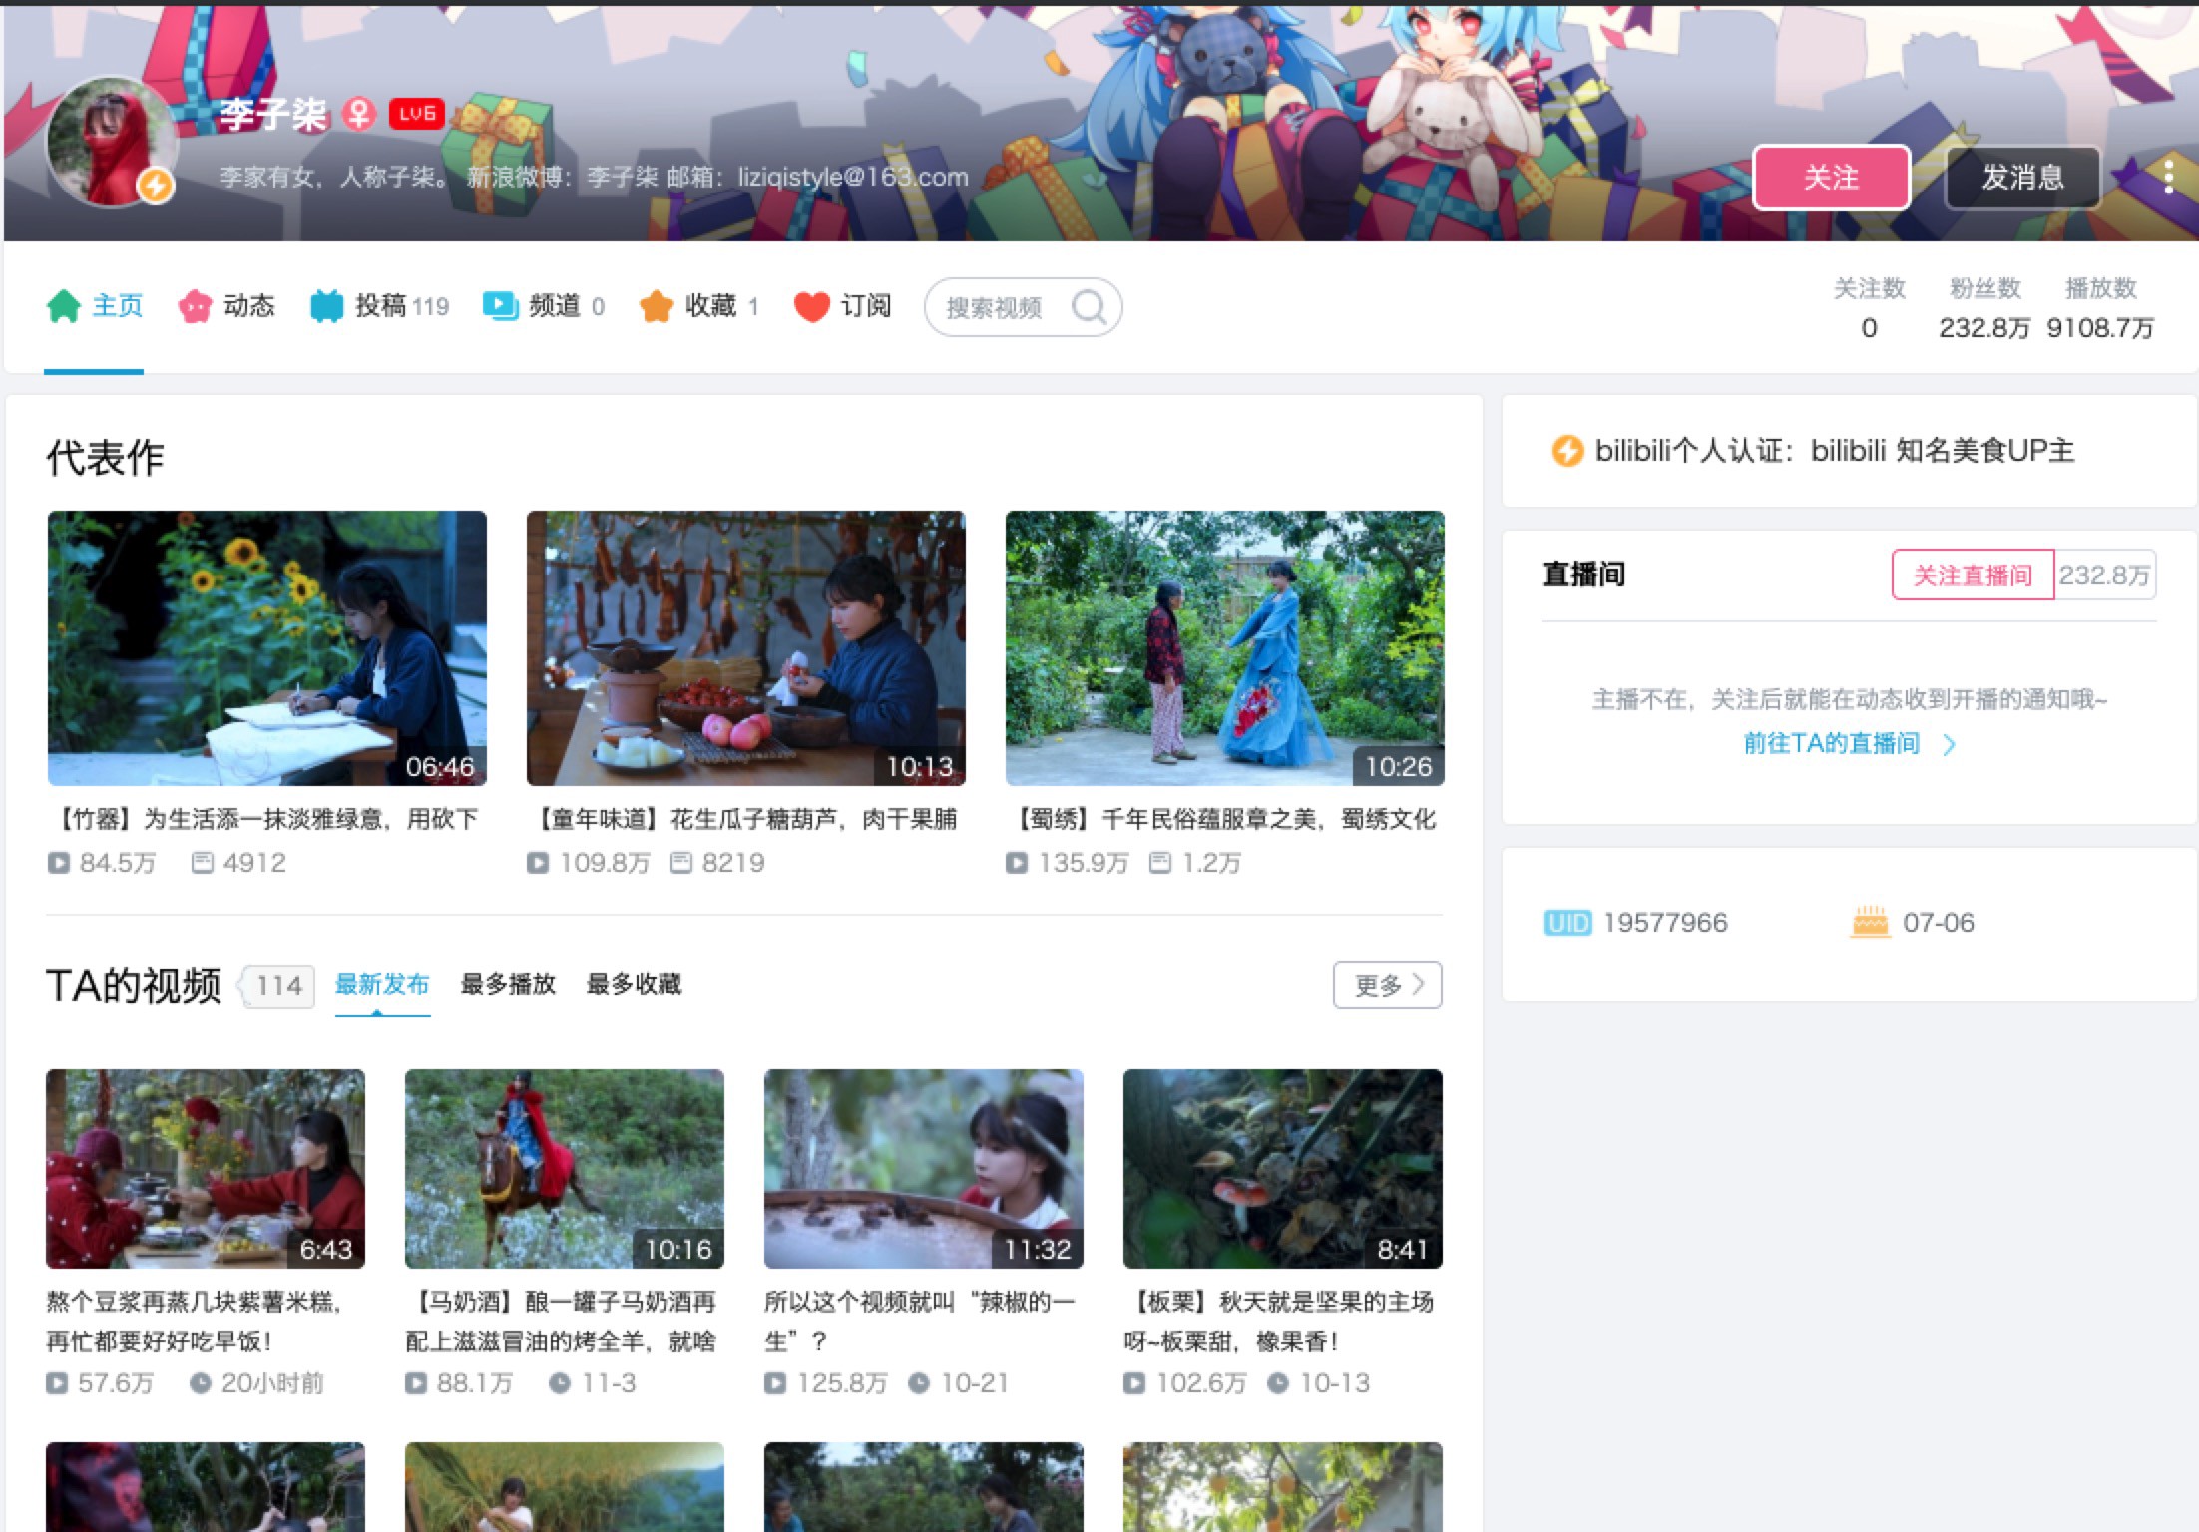Click the birthday cake icon
Screen dimensions: 2199x1532
point(1870,922)
